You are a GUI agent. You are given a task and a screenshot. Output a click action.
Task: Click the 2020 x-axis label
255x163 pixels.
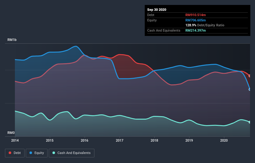coord(224,140)
